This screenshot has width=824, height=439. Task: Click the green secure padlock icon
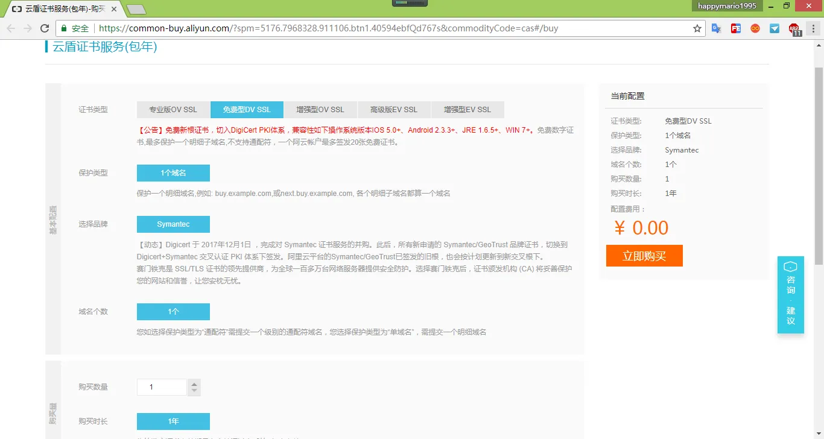(x=64, y=28)
